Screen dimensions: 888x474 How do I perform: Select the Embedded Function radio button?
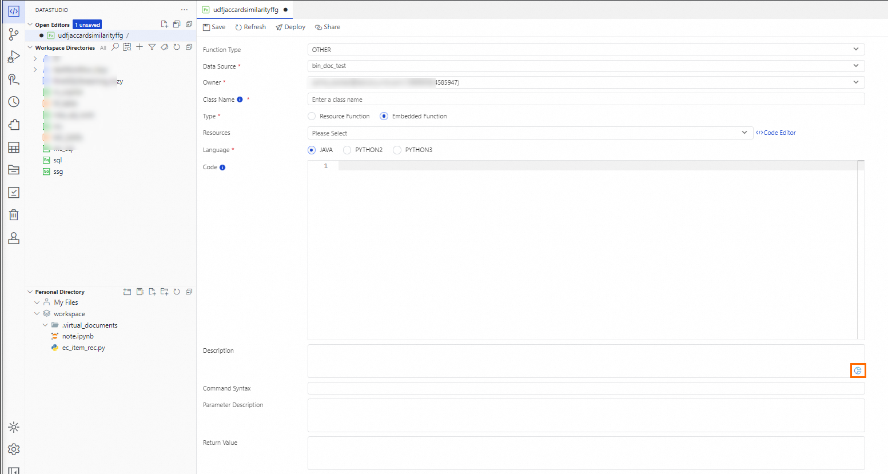tap(384, 116)
